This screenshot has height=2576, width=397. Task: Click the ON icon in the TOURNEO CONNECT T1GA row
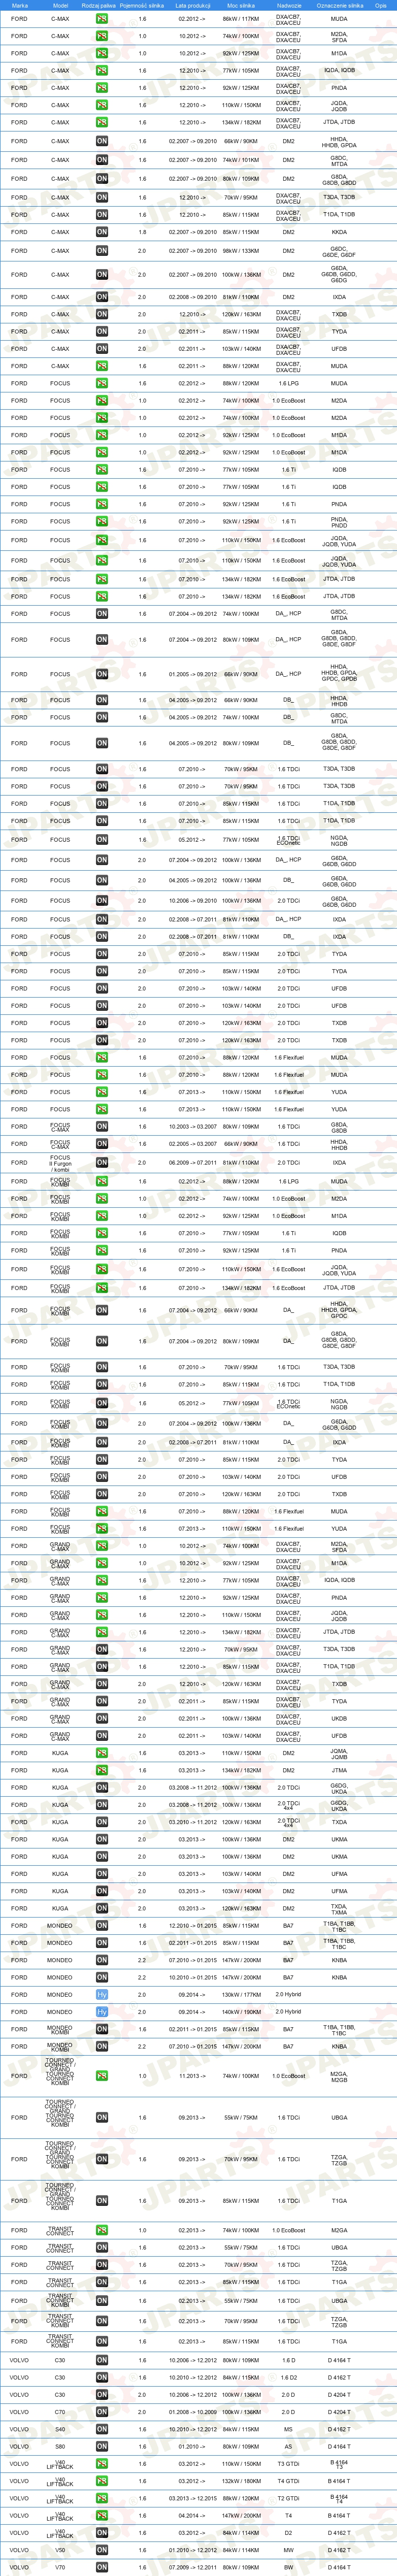click(x=102, y=2200)
